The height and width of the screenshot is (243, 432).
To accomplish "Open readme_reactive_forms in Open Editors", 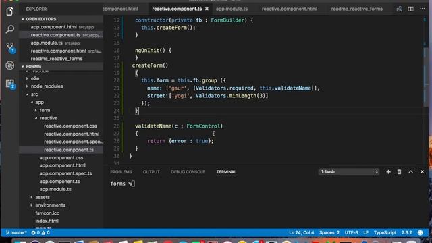I will (x=61, y=59).
